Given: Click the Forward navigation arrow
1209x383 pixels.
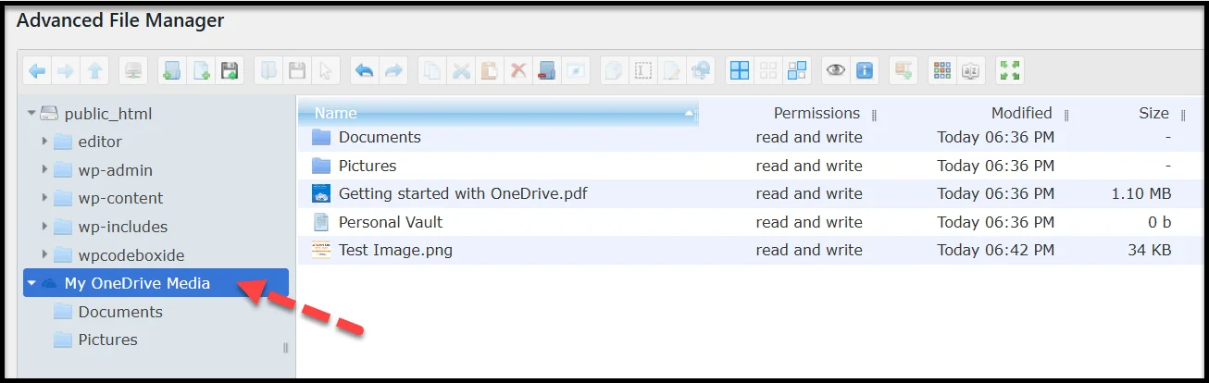Looking at the screenshot, I should pos(66,70).
